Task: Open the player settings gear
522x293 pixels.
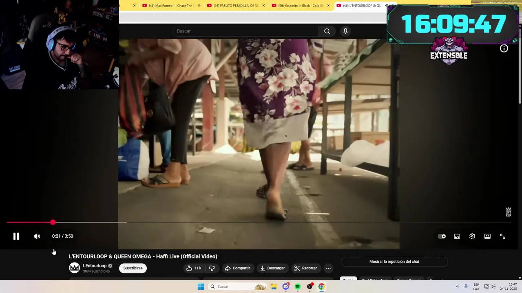Action: tap(472, 236)
